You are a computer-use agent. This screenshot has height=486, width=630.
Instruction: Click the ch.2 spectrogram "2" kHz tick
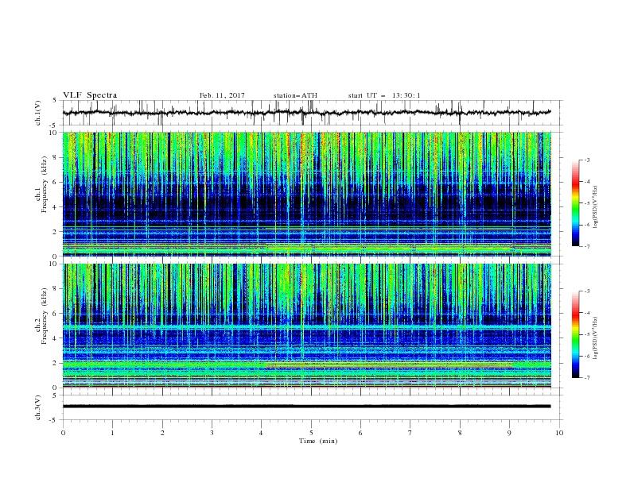(x=55, y=363)
